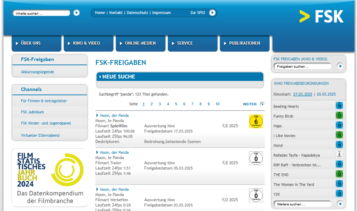This screenshot has height=211, width=357.
Task: Go to results page 7
Action: tap(192, 104)
